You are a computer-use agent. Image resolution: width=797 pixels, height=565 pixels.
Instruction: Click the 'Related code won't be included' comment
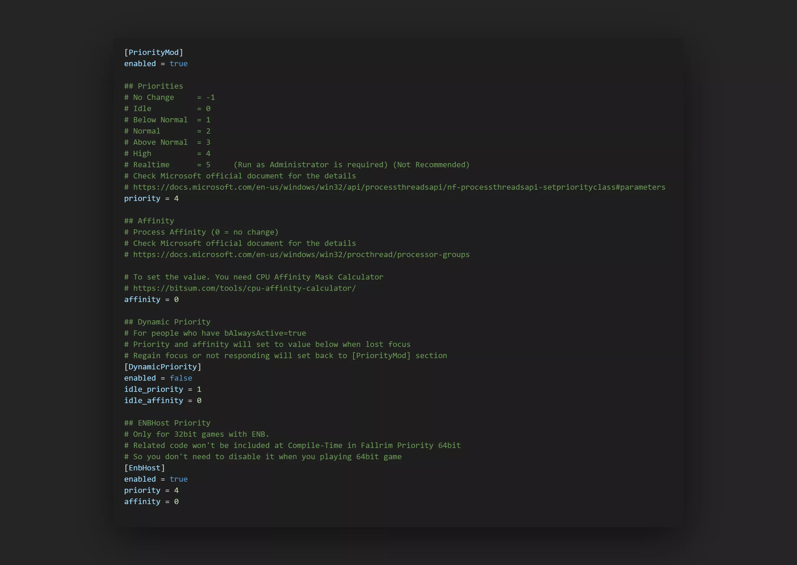(x=292, y=445)
